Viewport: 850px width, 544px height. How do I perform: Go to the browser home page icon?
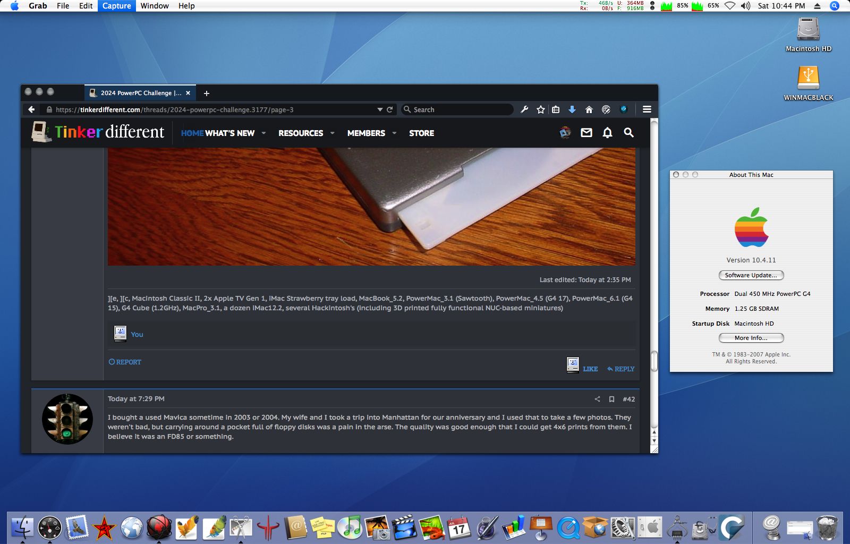[x=589, y=109]
